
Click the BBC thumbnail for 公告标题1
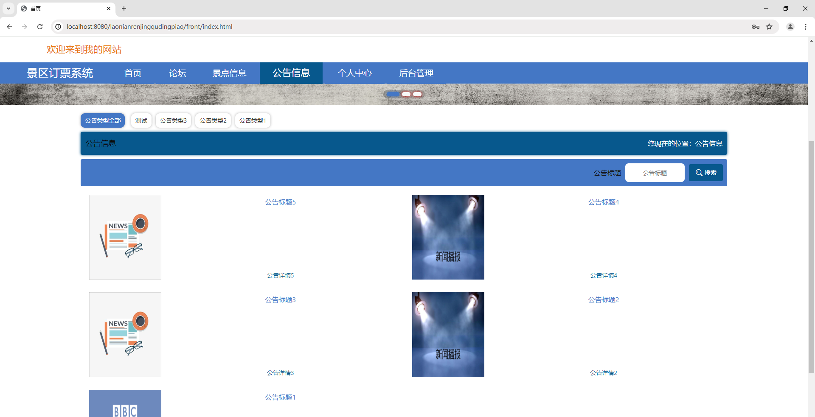(x=125, y=403)
